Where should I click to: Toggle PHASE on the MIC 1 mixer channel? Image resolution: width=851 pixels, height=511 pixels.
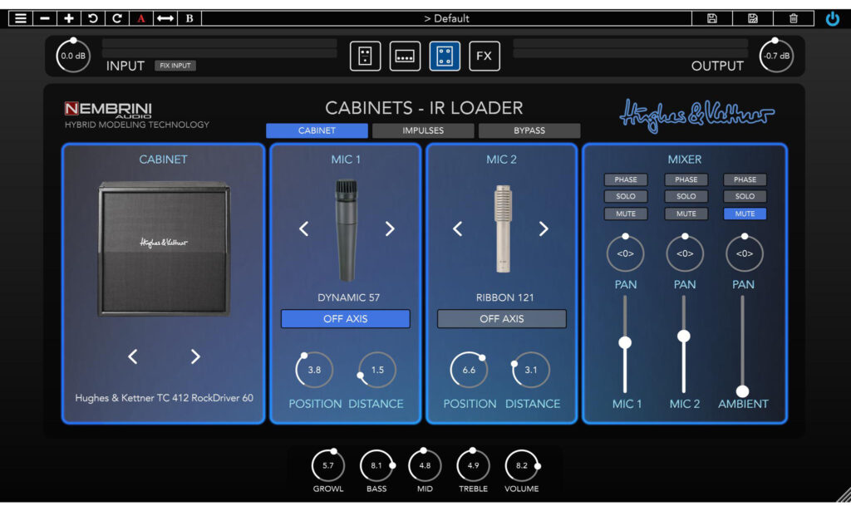[x=626, y=179]
